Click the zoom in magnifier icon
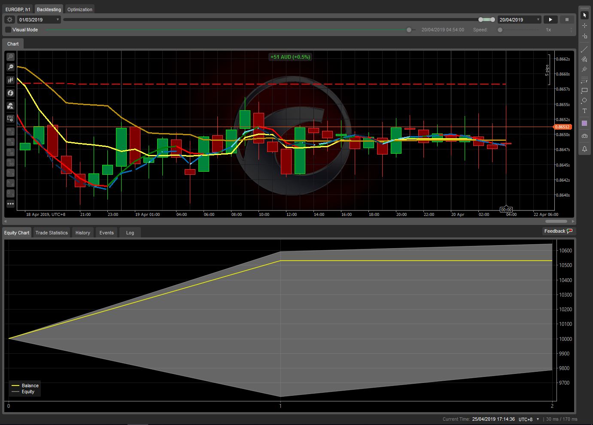This screenshot has height=425, width=593. click(x=10, y=57)
